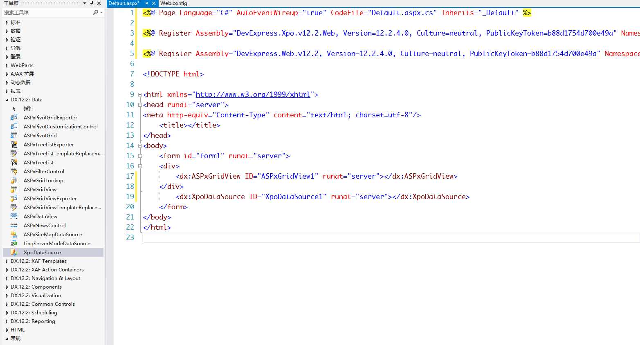Switch to the Default.aspx tab
The image size is (640, 345).
[x=124, y=3]
